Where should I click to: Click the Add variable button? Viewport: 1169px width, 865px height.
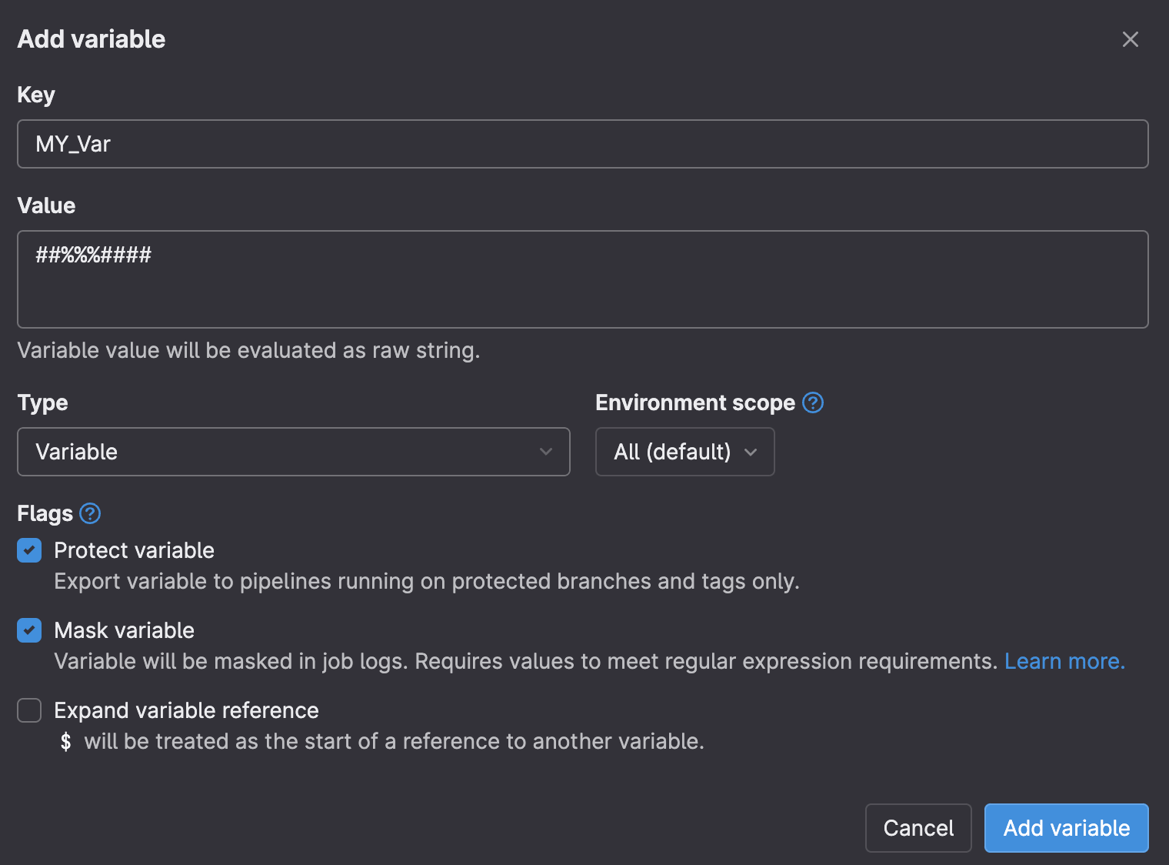point(1065,828)
